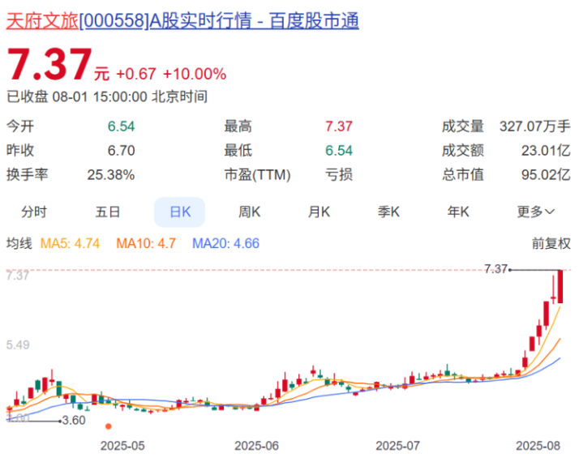Screen dimensions: 583x458
Task: Click the 市盈(TTM) value 亏损
Action: coord(339,175)
